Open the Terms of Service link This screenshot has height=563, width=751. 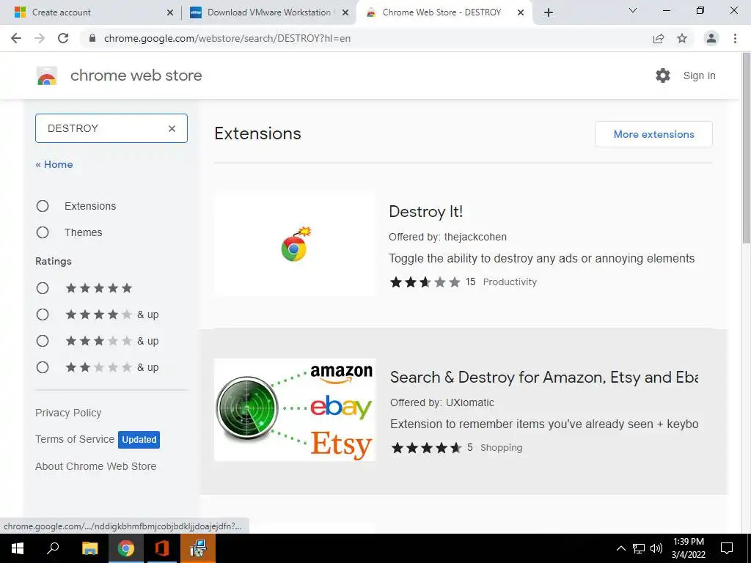point(75,439)
